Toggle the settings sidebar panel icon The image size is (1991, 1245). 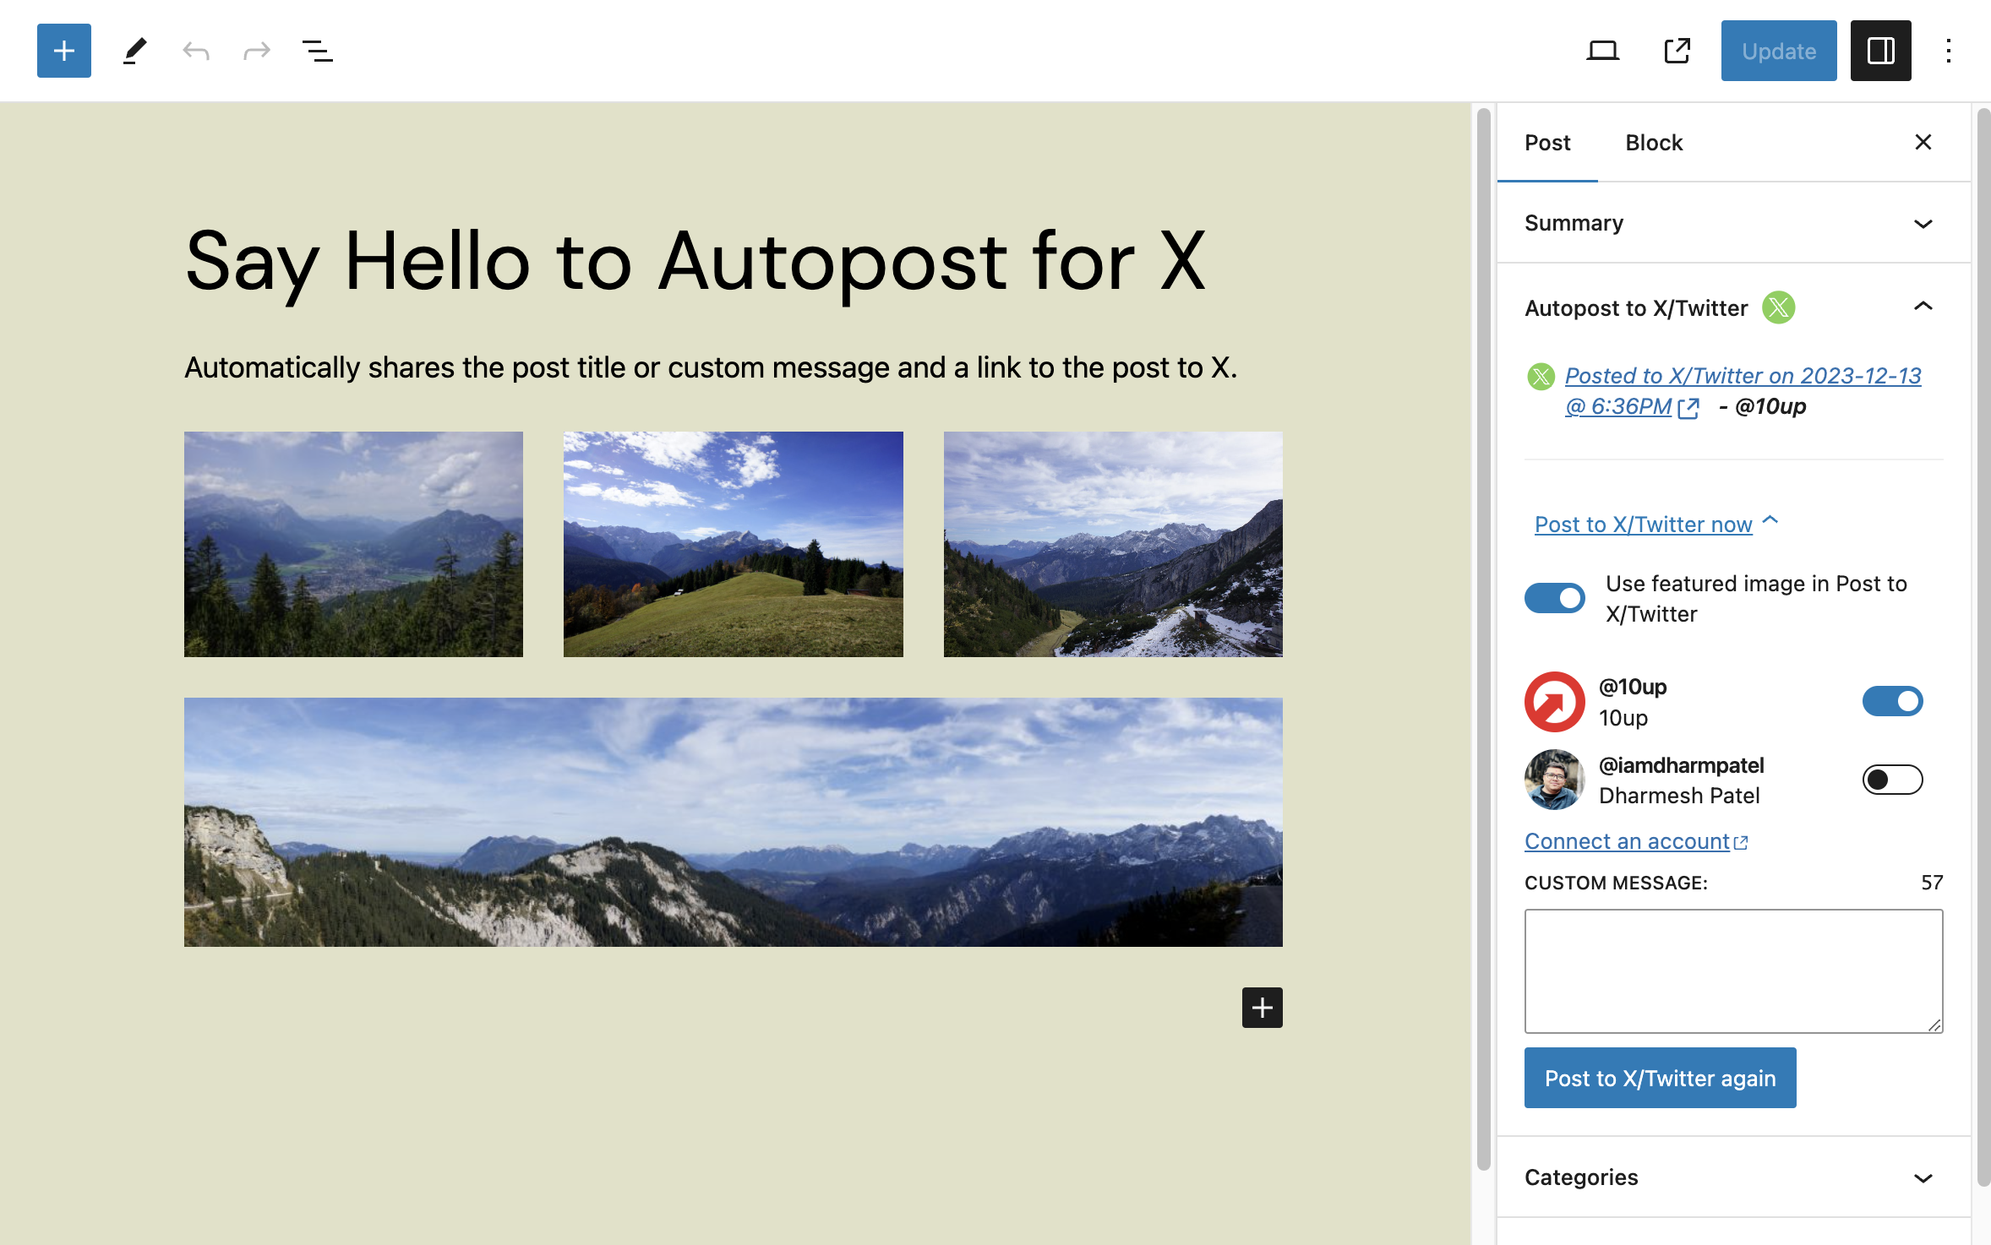1880,51
